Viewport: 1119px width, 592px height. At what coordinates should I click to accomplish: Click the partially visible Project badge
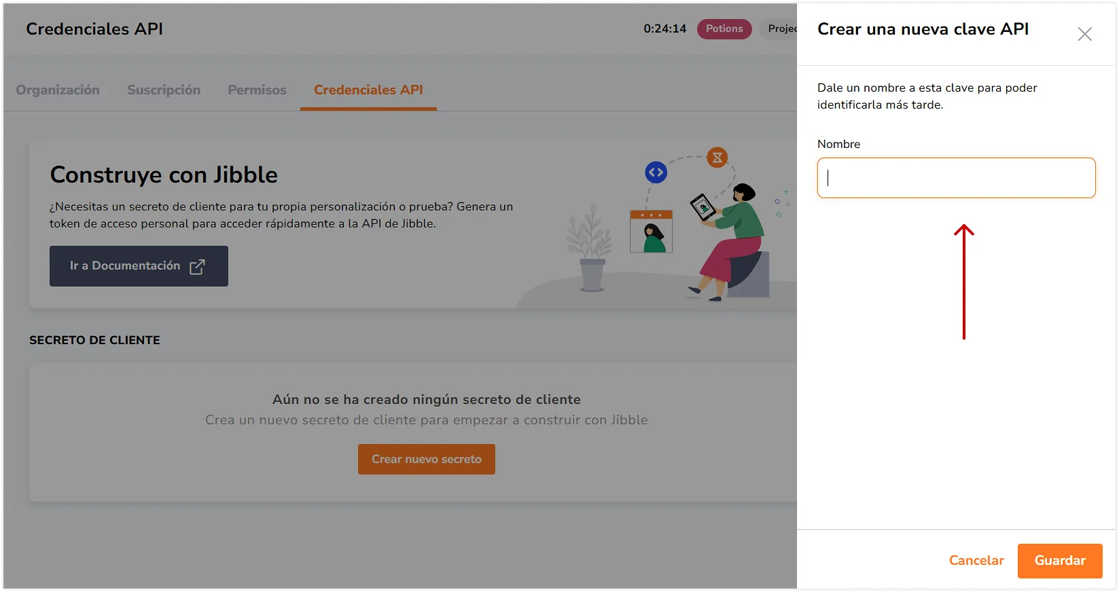(x=779, y=29)
